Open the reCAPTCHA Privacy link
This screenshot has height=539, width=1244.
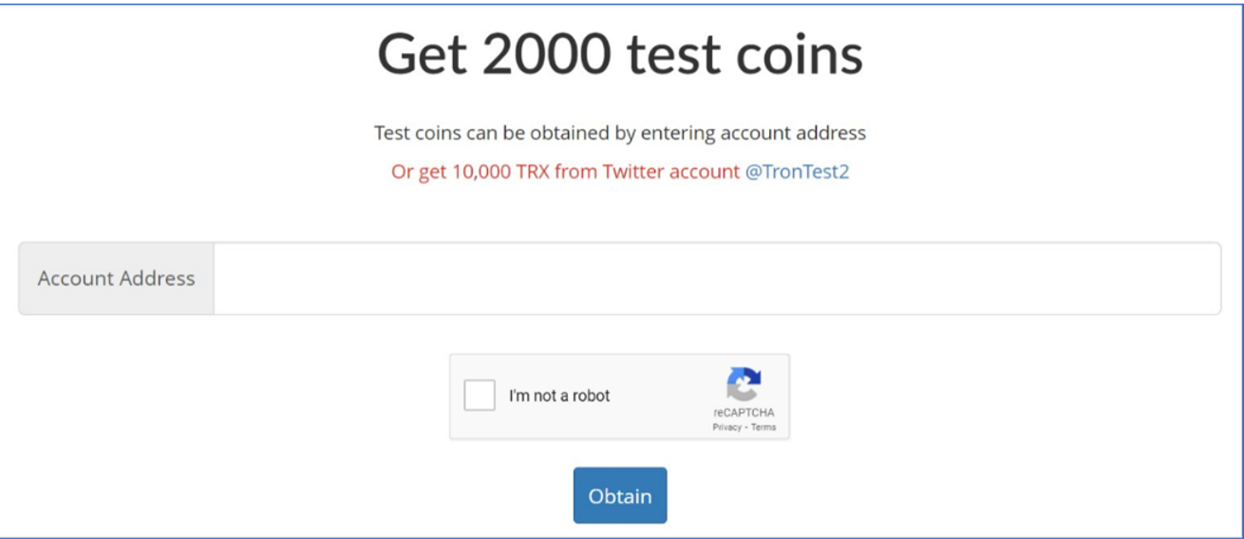click(x=726, y=427)
